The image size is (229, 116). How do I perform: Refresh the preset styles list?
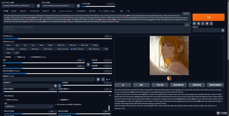[223, 30]
